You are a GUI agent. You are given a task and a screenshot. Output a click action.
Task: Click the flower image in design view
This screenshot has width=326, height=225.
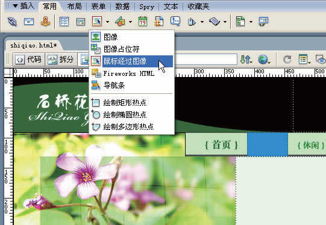click(x=125, y=179)
